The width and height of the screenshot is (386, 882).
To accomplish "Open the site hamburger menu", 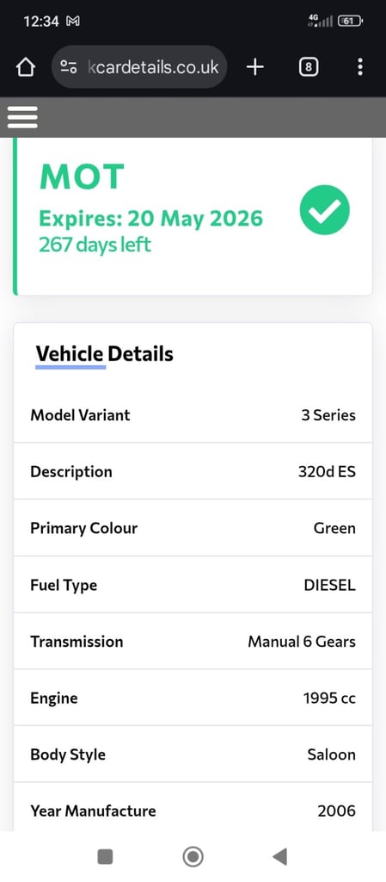I will 22,117.
